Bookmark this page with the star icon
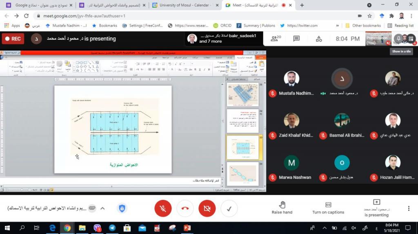The image size is (418, 234). click(369, 16)
